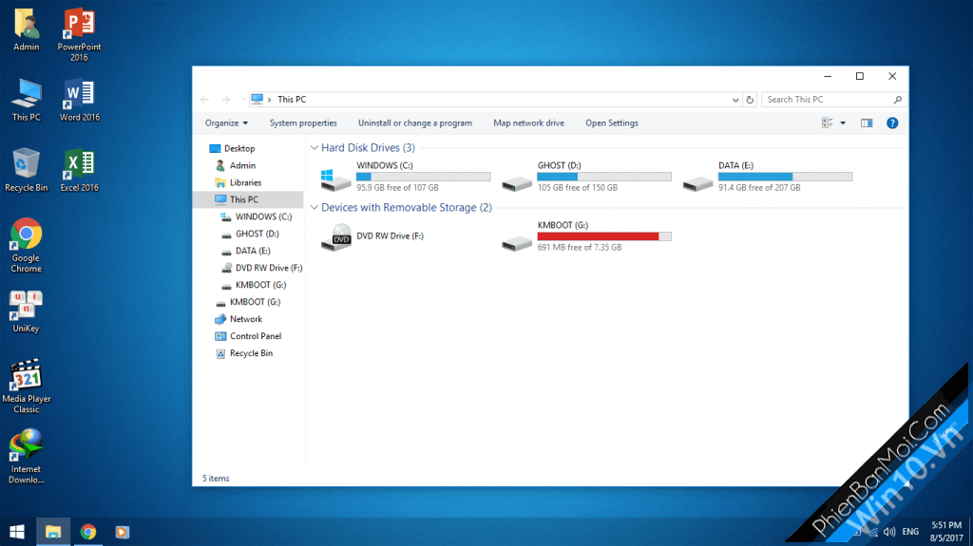This screenshot has height=546, width=973.
Task: Click the '5 items' status bar text
Action: pos(216,479)
